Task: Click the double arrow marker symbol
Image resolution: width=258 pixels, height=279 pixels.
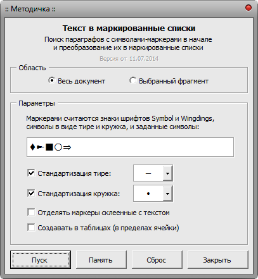Action: (67, 147)
